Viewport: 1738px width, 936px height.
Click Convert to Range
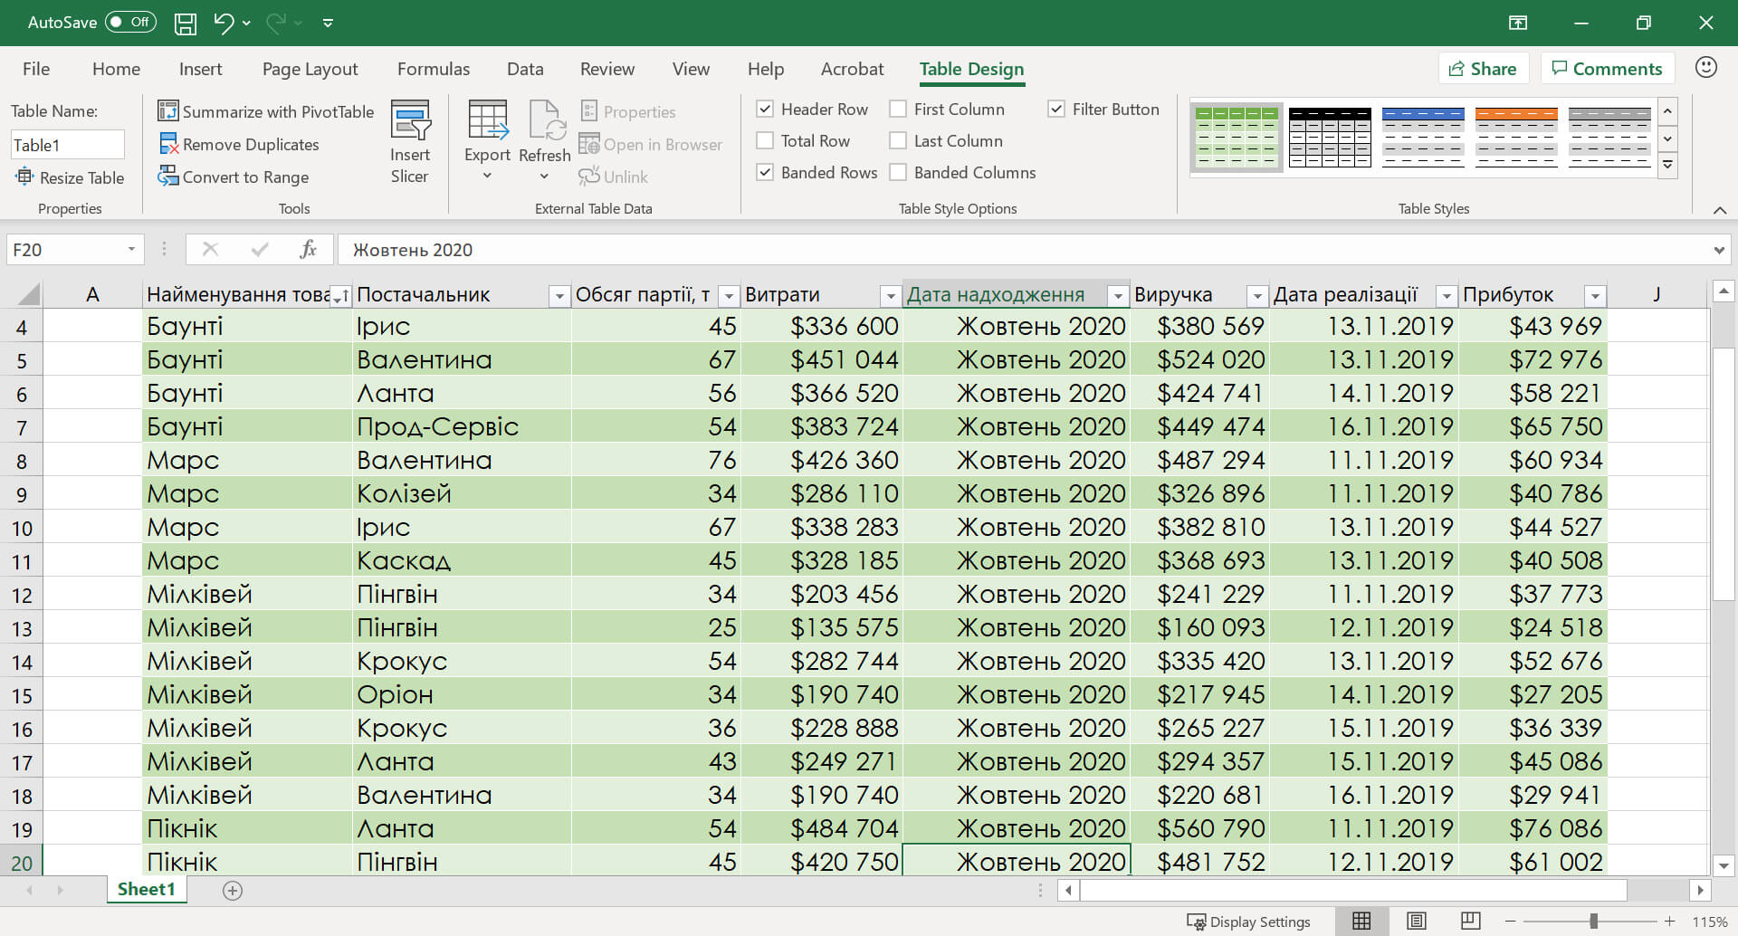pos(234,177)
